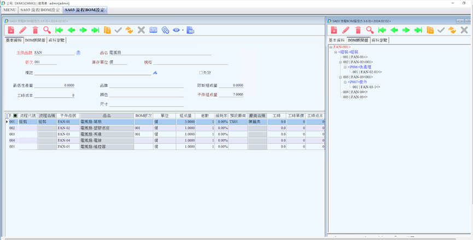Viewport: 473px width, 240px height.
Task: Click the gray checkmark confirm icon in basic data window
Action: [118, 30]
